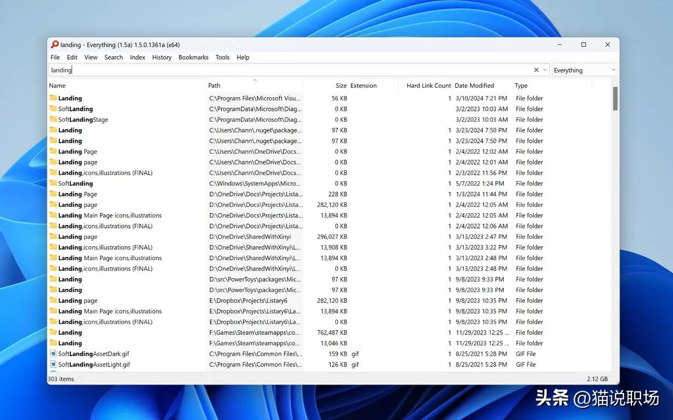
Task: Click into the search field containing 'landing'
Action: tap(289, 70)
